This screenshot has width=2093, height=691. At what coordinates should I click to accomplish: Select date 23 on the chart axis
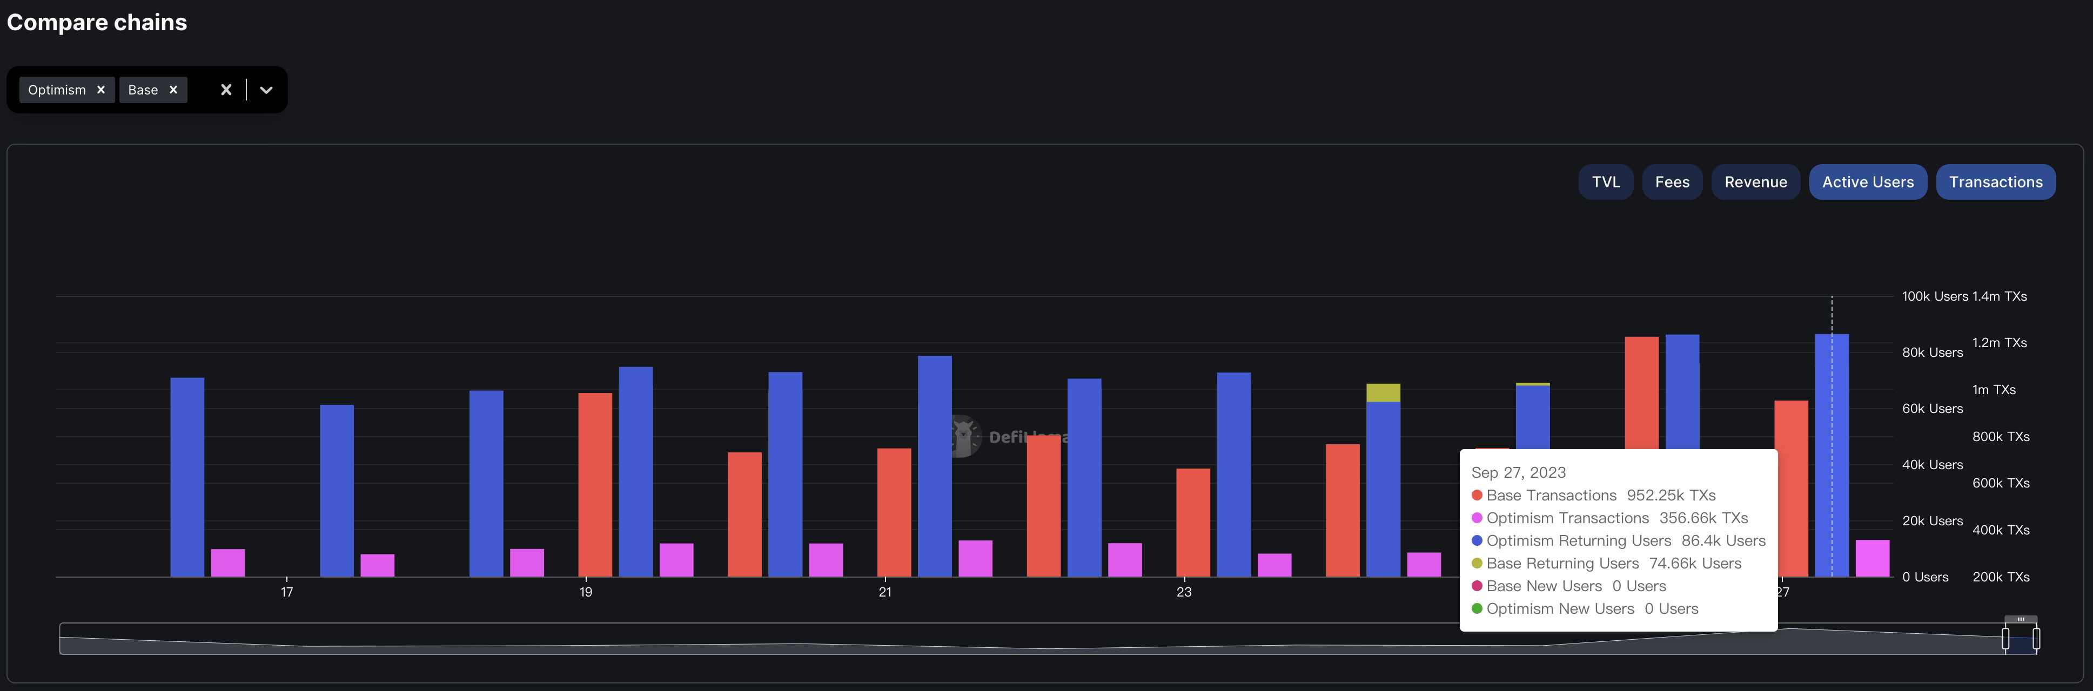[1184, 592]
